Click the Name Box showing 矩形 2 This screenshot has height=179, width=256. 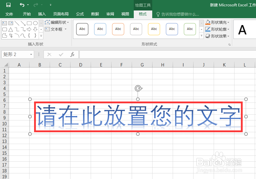coord(15,54)
